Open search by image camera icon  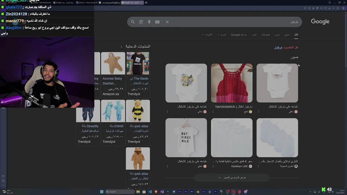click(x=141, y=22)
